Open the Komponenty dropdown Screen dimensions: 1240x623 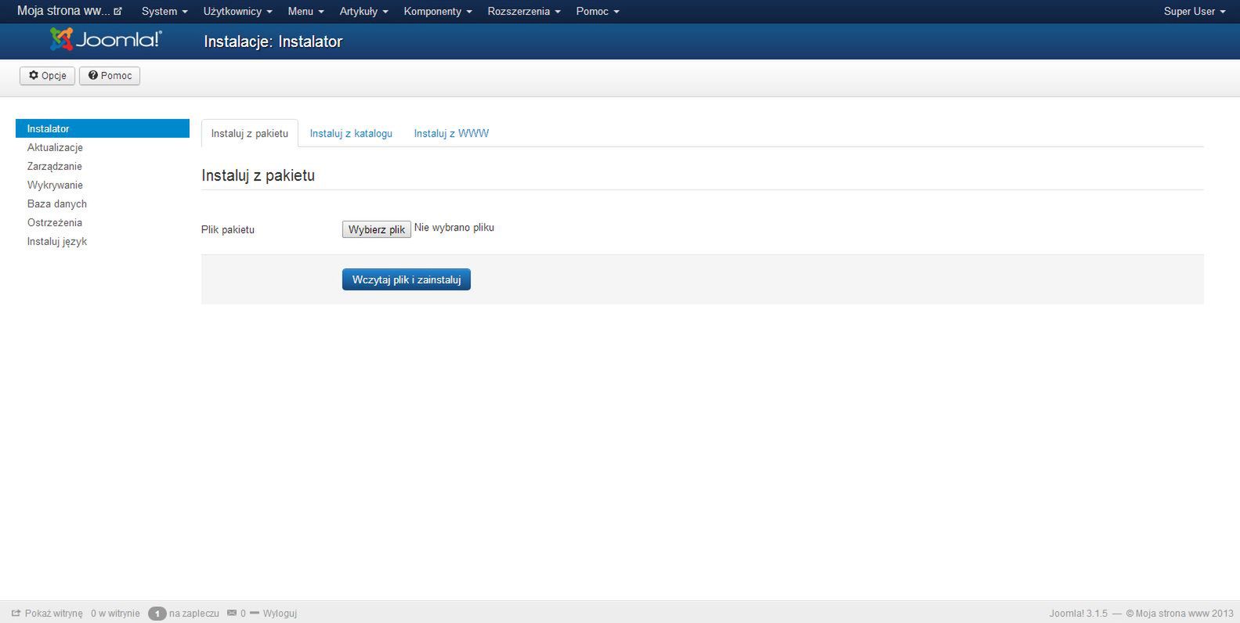pyautogui.click(x=438, y=12)
